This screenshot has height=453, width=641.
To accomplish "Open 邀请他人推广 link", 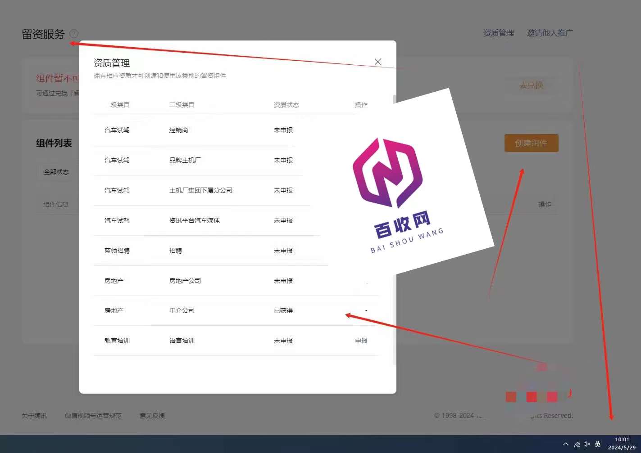I will tap(550, 33).
